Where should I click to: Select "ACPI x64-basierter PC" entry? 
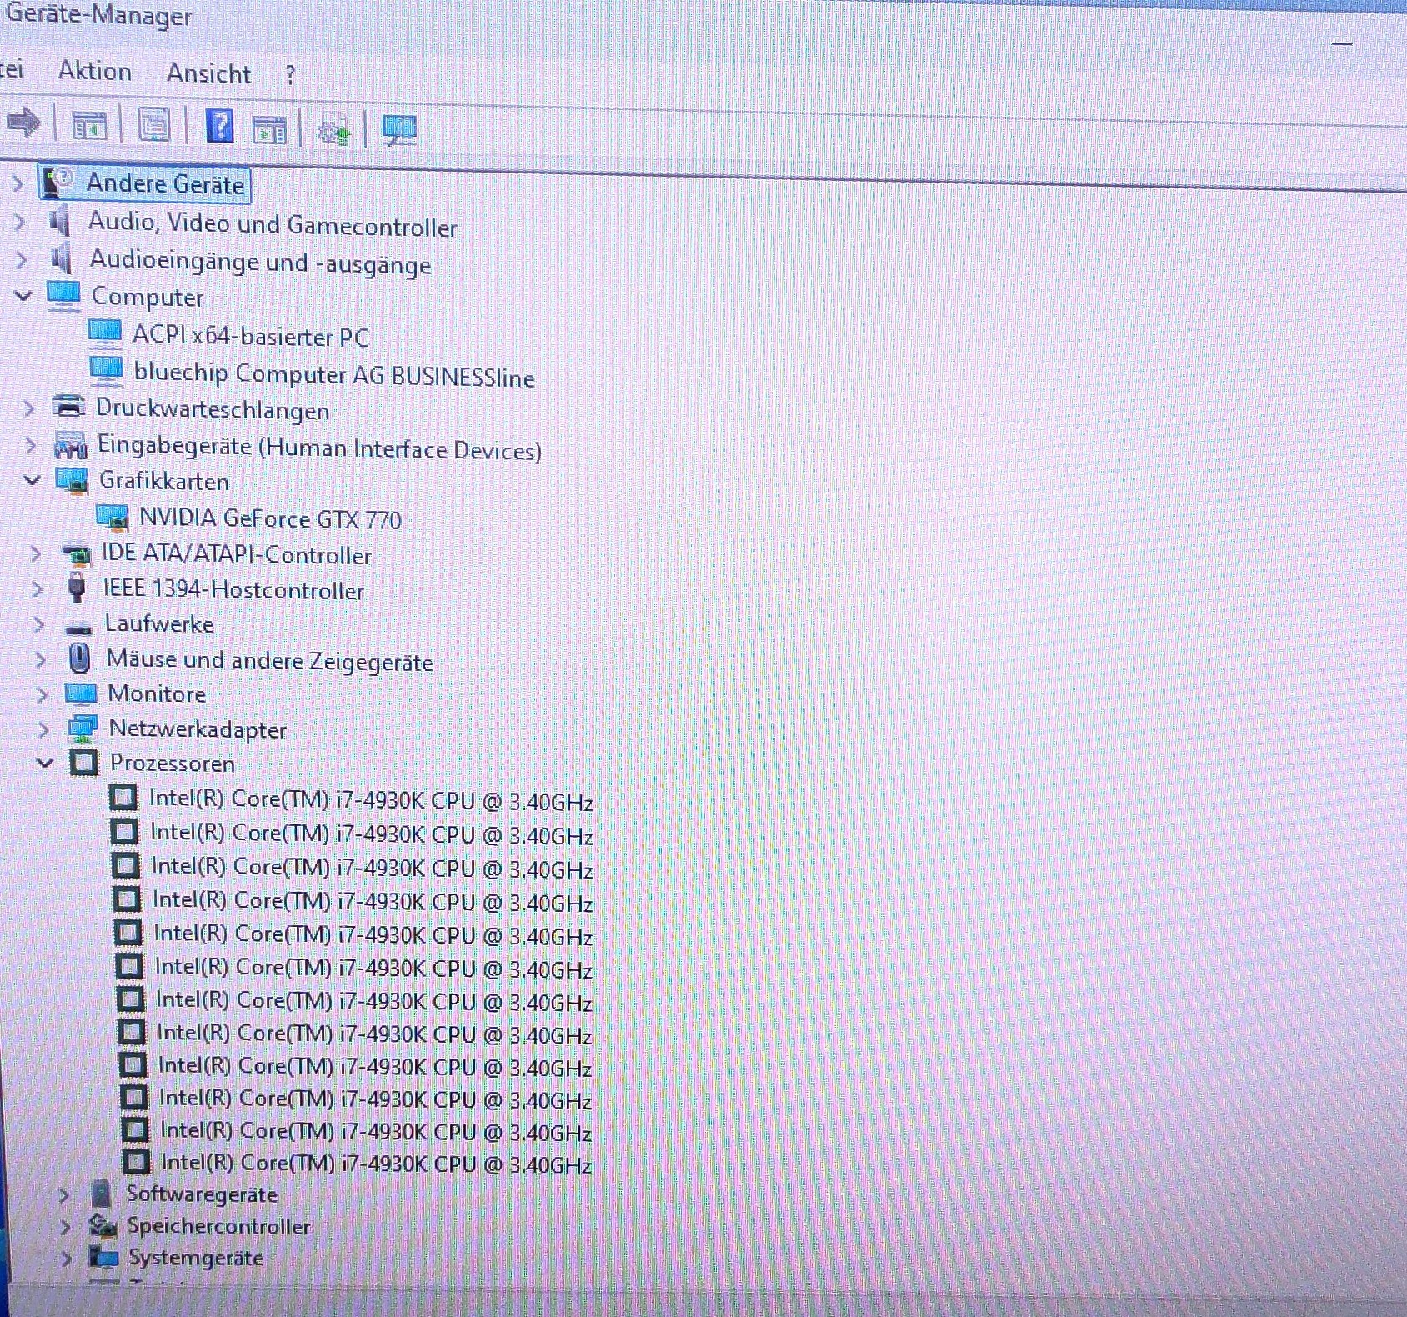(x=251, y=336)
